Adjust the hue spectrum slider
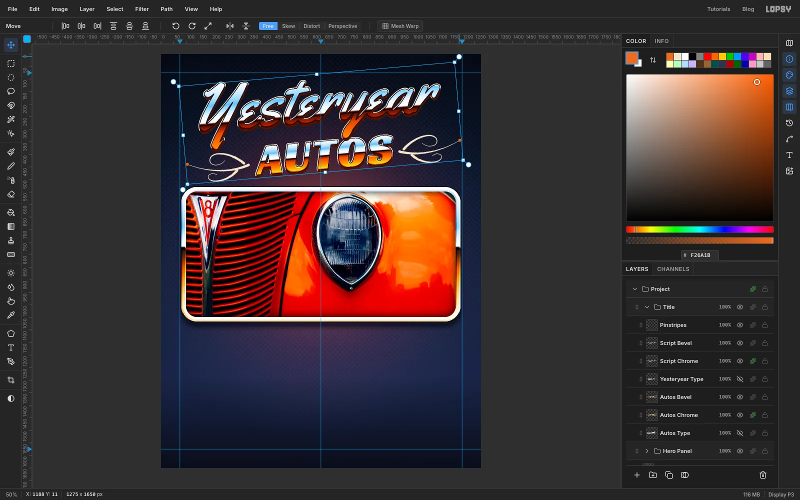Screen dimensions: 800x500 tap(700, 229)
